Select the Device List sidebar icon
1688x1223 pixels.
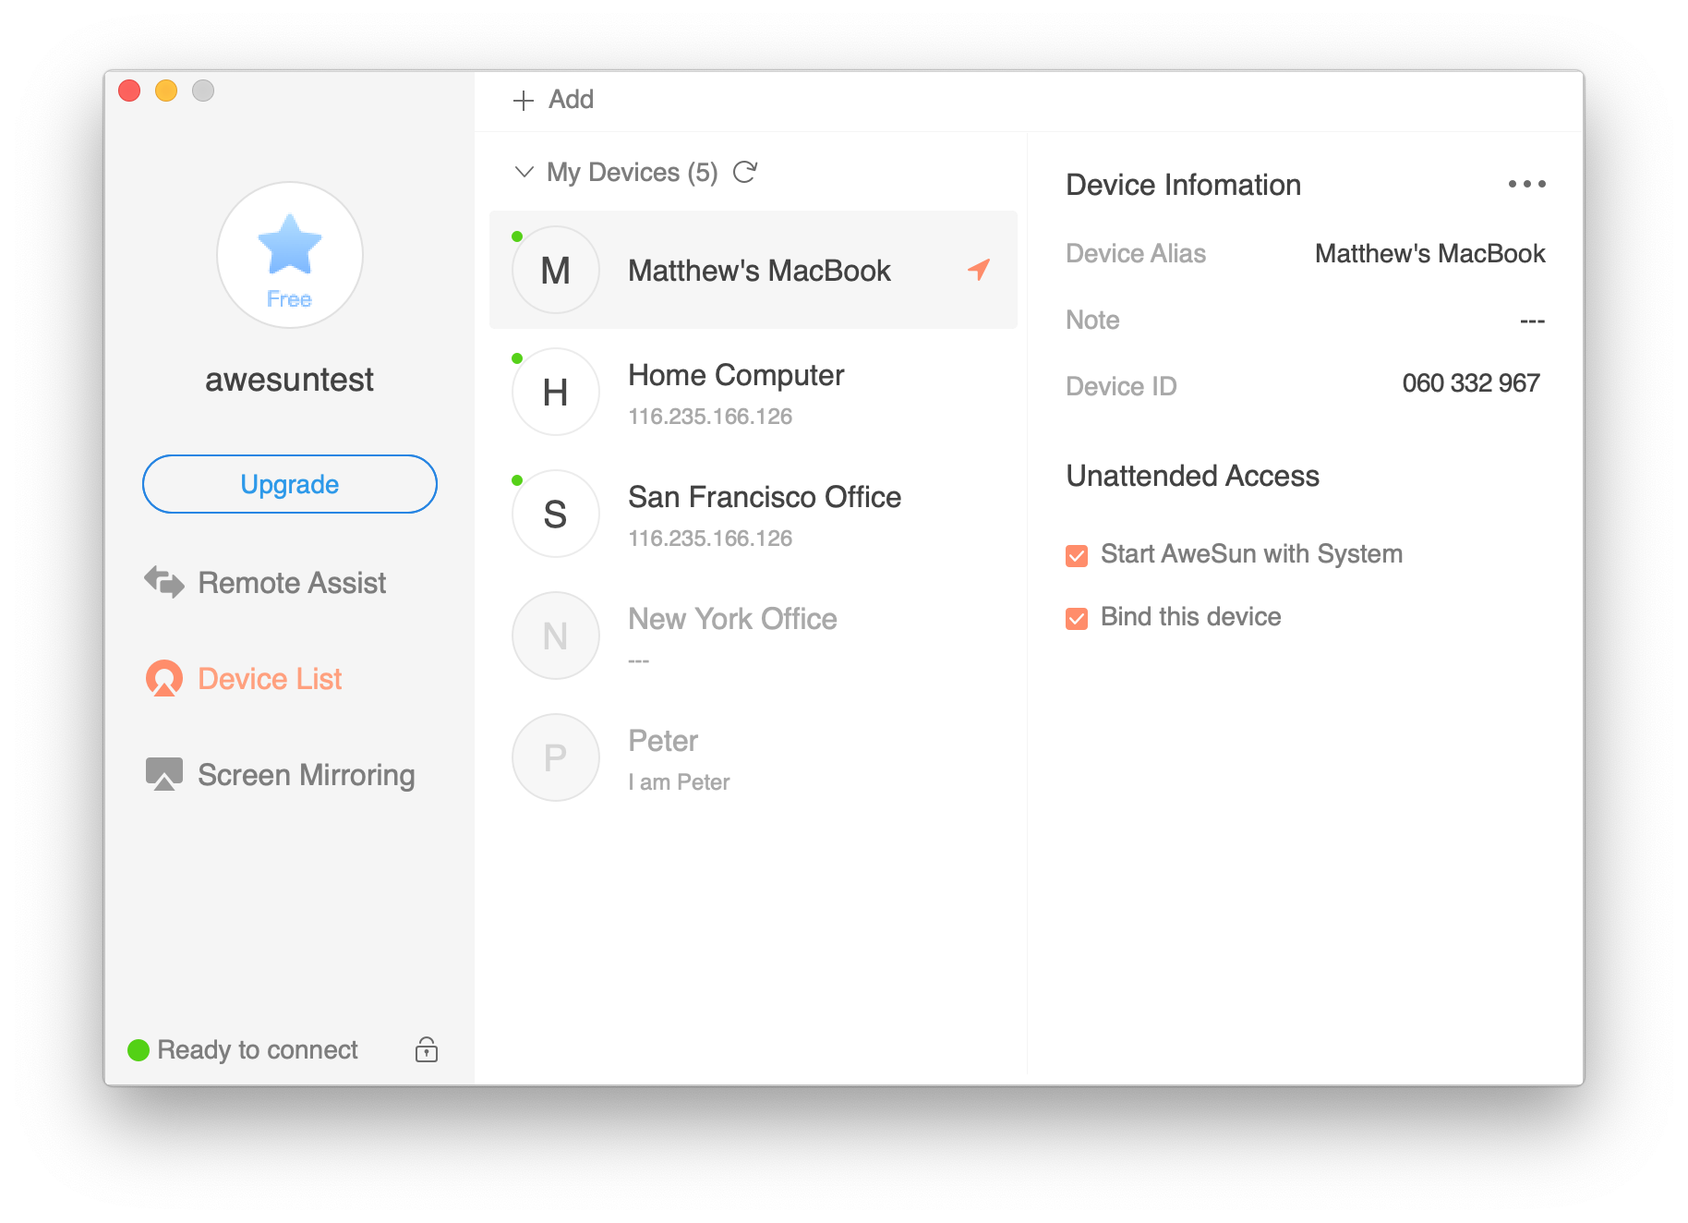pyautogui.click(x=163, y=678)
